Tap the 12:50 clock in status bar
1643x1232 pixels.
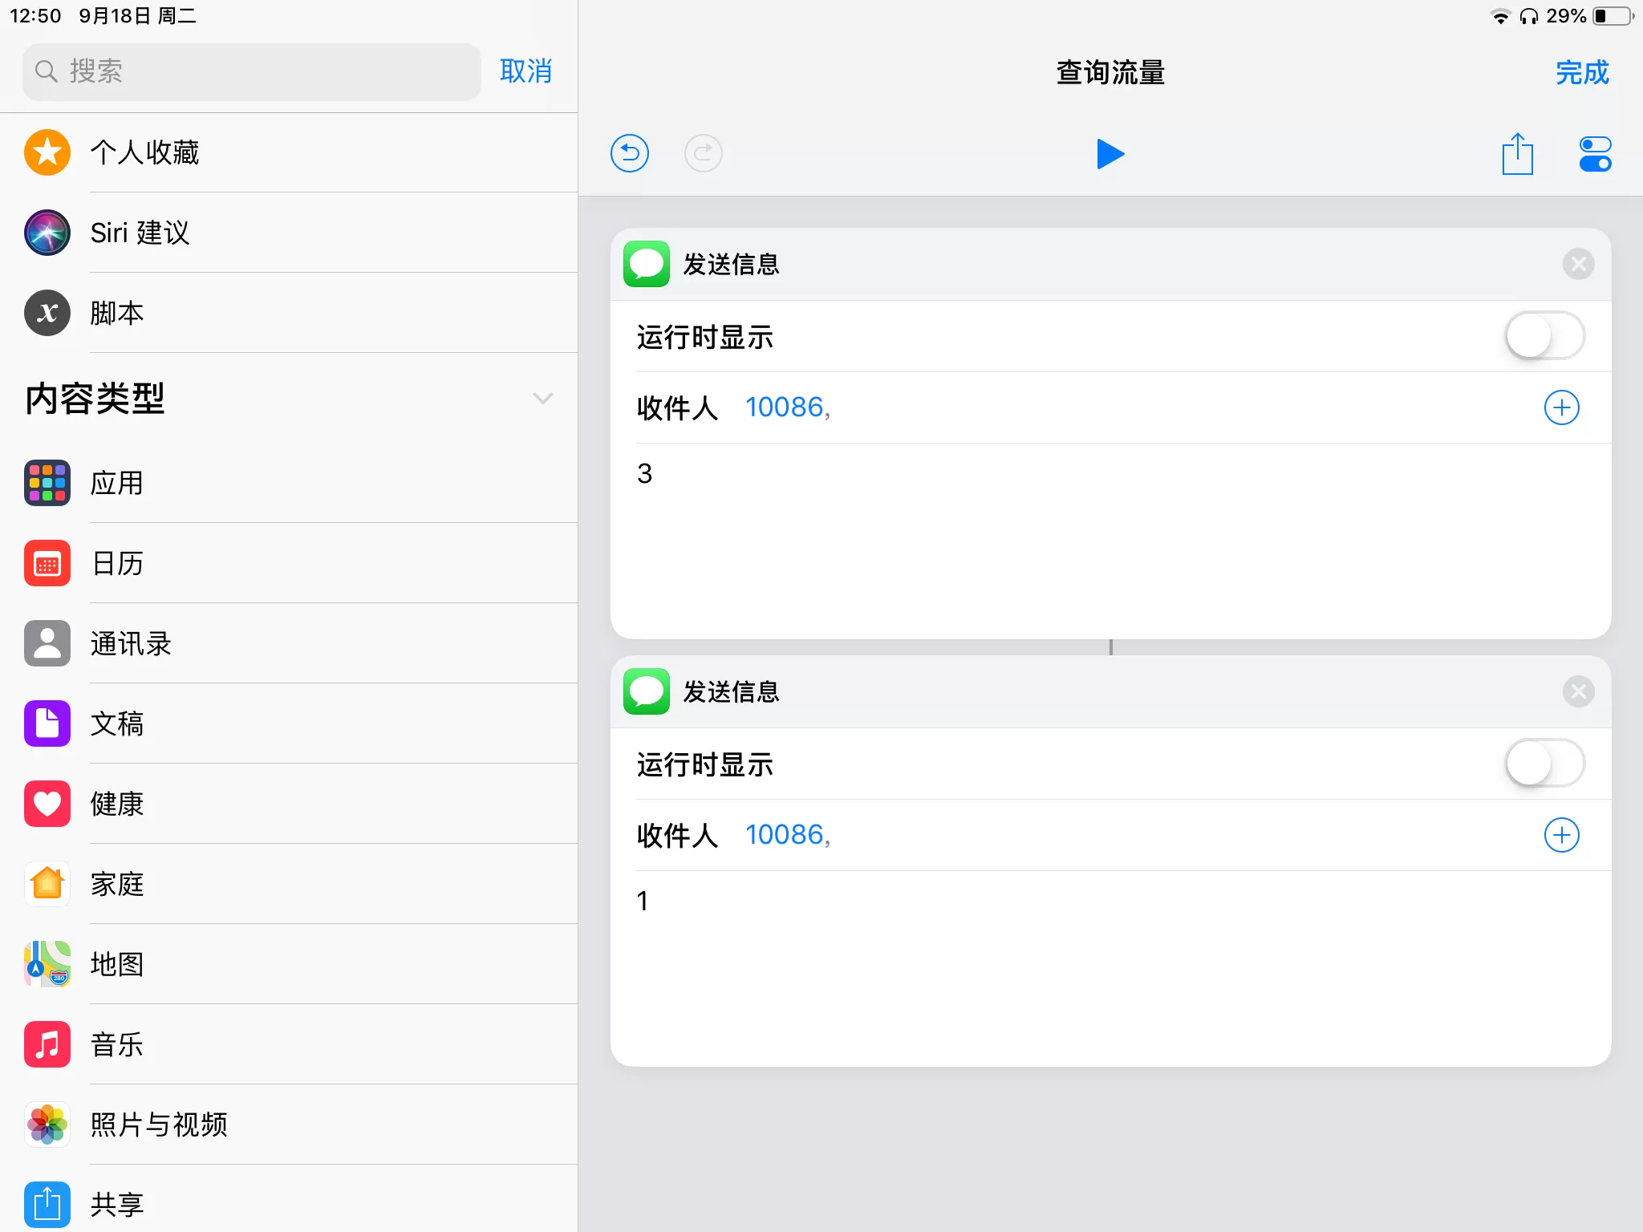coord(35,16)
